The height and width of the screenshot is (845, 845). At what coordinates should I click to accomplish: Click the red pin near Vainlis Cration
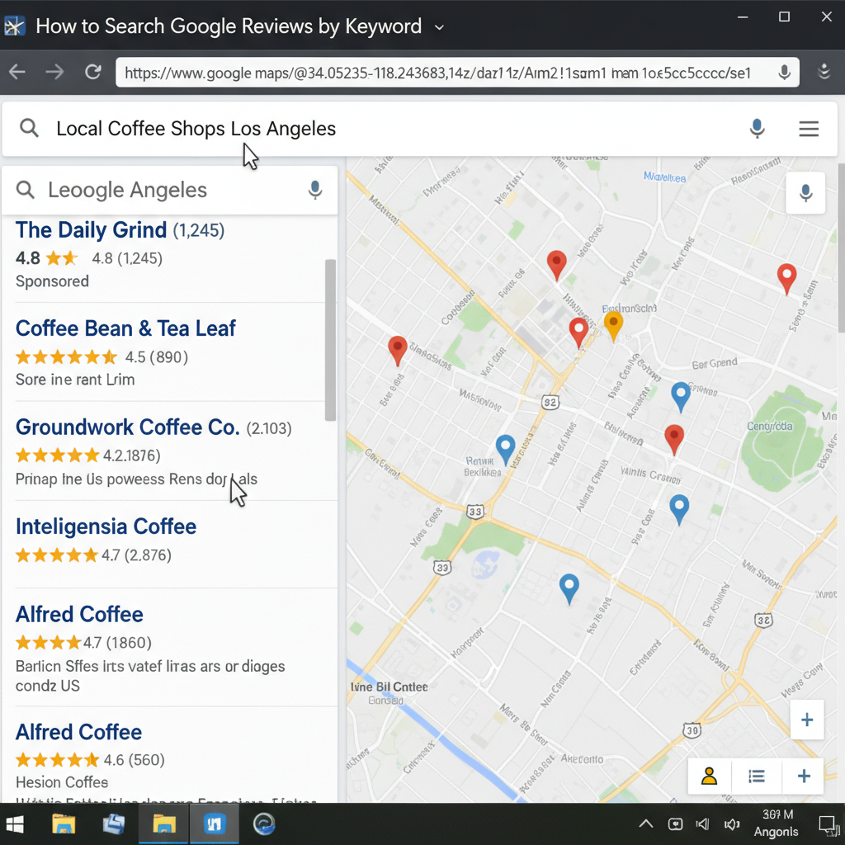click(x=674, y=439)
